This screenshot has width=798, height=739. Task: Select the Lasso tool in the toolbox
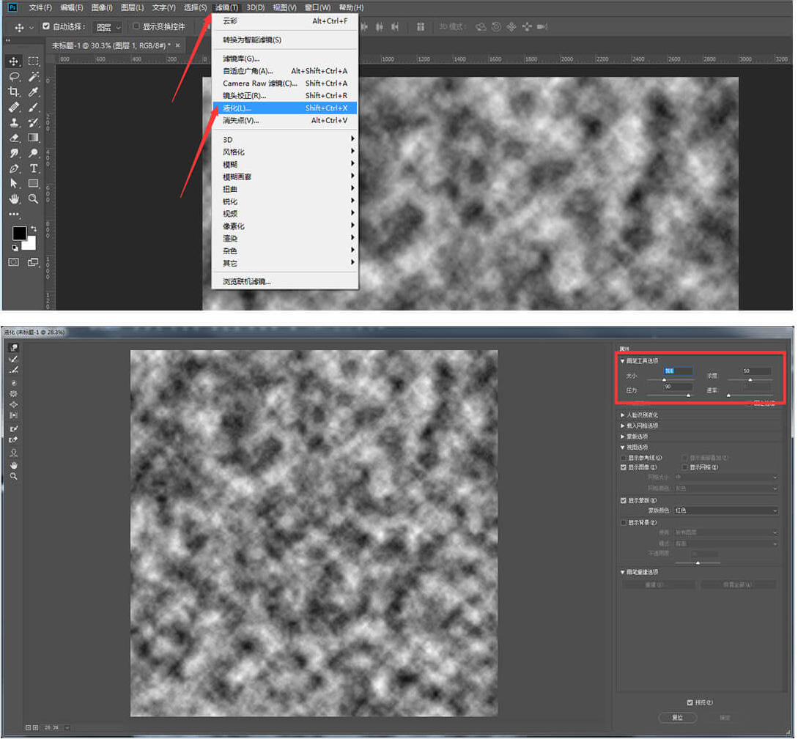[14, 76]
